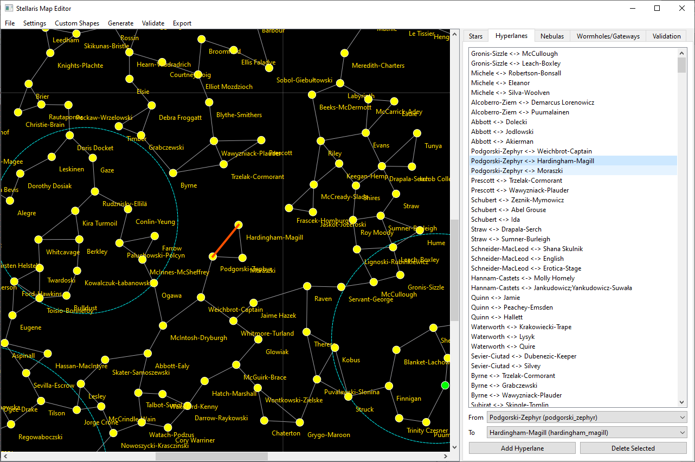Open the To star dropdown

587,433
